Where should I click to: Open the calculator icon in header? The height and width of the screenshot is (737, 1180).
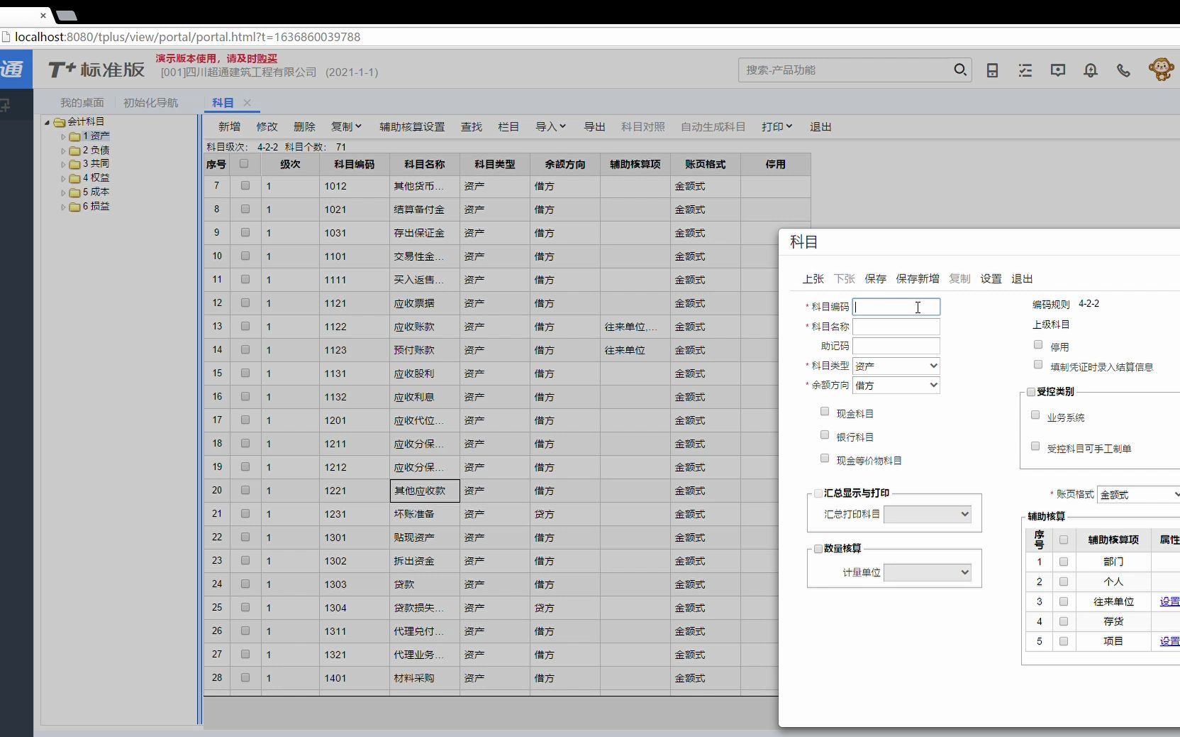point(992,70)
